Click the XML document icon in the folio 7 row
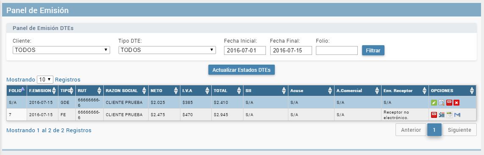 449,114
